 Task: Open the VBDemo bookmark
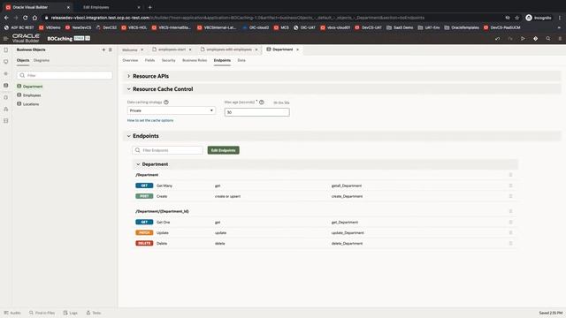tap(50, 27)
